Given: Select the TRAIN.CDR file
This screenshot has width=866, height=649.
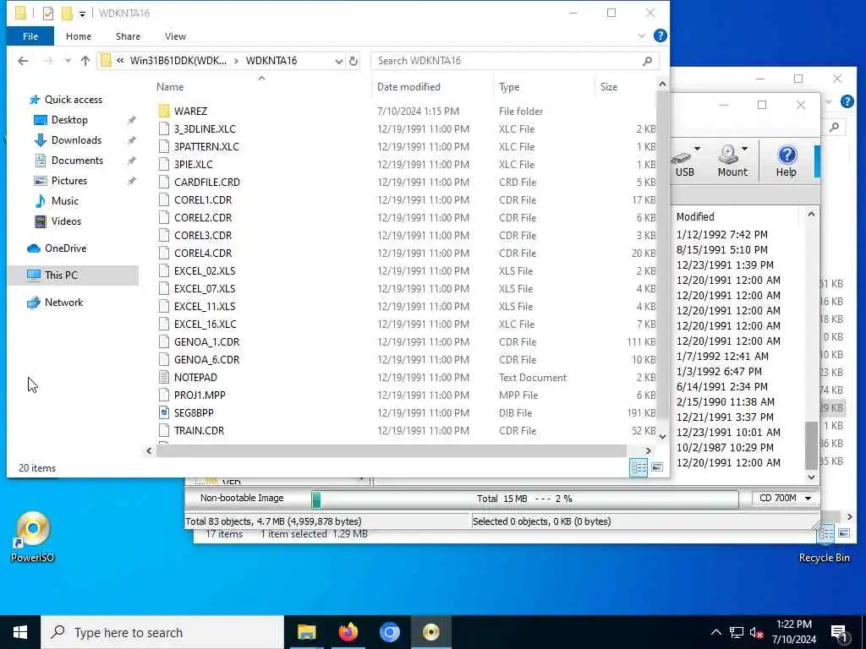Looking at the screenshot, I should pos(198,430).
